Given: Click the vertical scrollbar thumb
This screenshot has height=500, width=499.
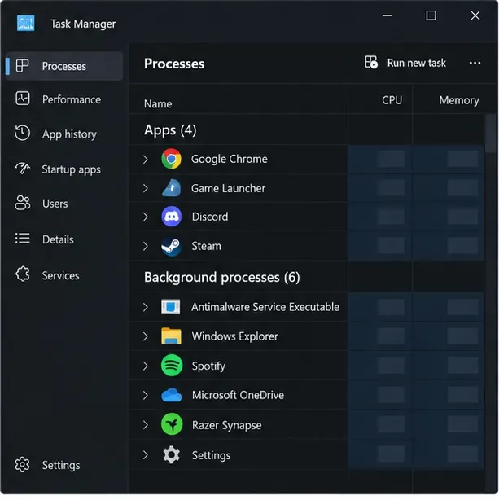Looking at the screenshot, I should pos(490,134).
